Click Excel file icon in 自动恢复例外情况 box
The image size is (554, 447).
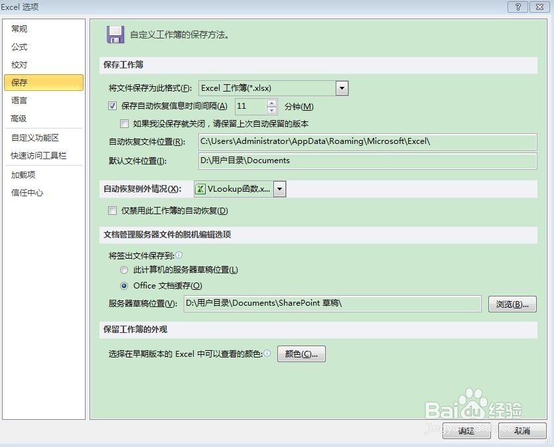point(200,189)
